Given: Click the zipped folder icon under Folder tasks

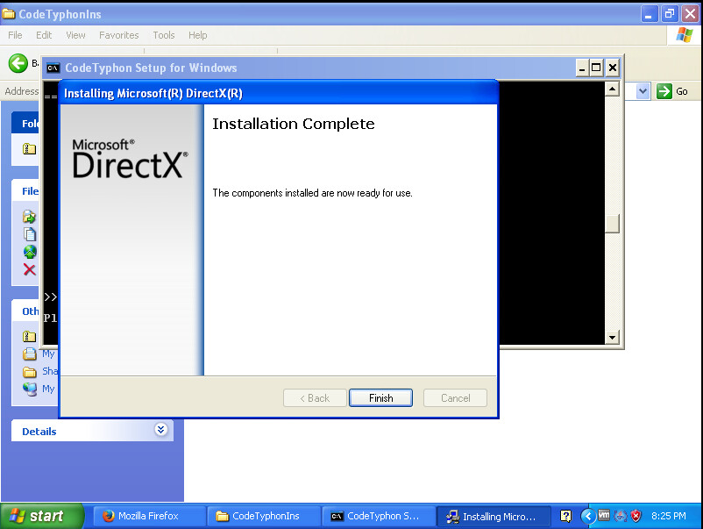Looking at the screenshot, I should (x=30, y=148).
